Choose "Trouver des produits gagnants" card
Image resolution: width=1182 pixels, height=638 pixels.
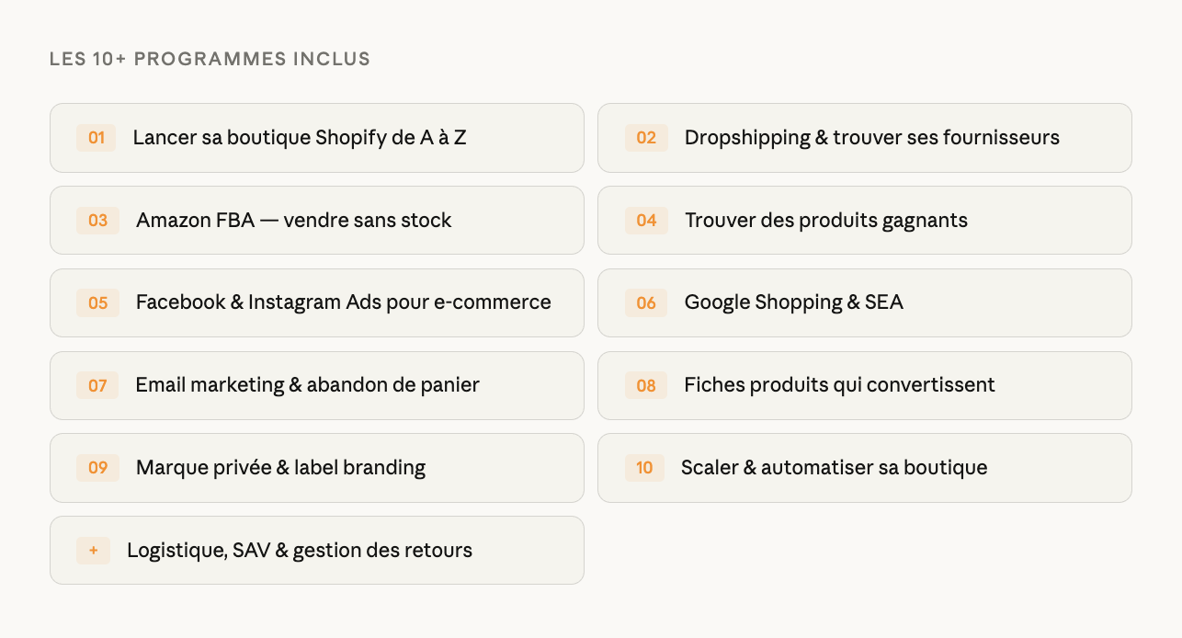[x=825, y=221]
